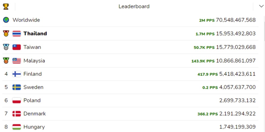Select the Thailand country name
The height and width of the screenshot is (132, 265).
click(35, 33)
